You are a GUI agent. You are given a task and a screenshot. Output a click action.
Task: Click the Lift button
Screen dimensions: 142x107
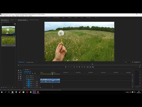(x=88, y=67)
